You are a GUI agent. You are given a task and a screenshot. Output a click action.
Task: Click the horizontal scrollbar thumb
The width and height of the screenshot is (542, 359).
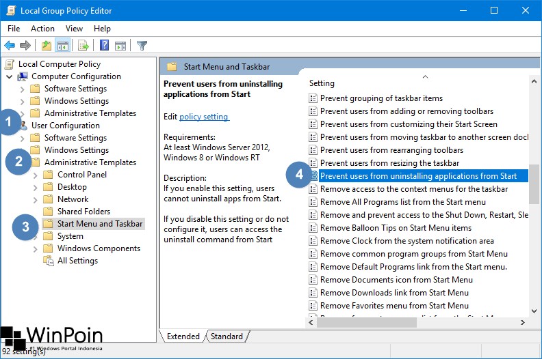click(367, 322)
